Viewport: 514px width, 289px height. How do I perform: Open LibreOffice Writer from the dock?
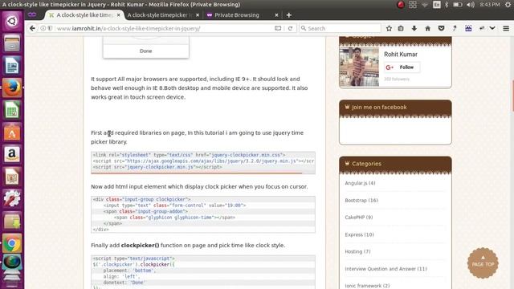coord(12,65)
